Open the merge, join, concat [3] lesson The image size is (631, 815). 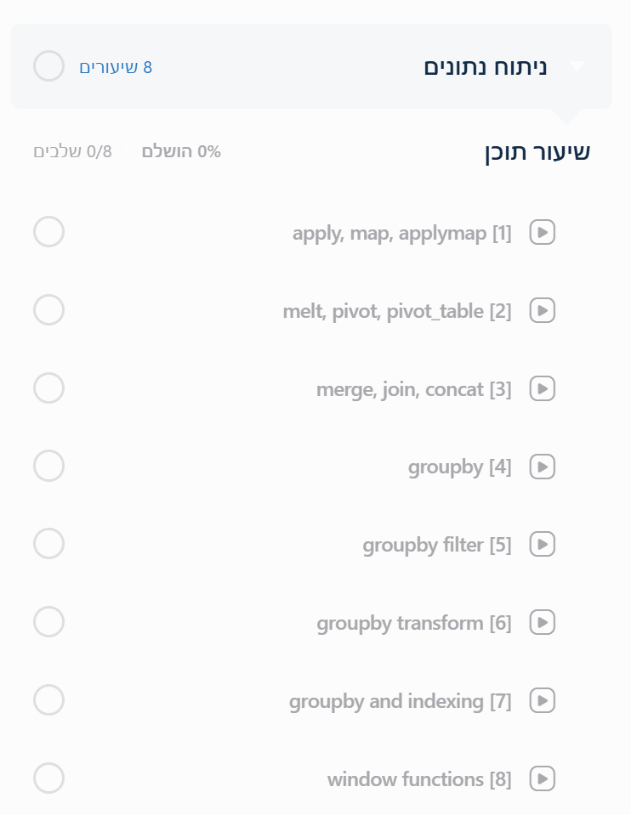click(x=413, y=389)
